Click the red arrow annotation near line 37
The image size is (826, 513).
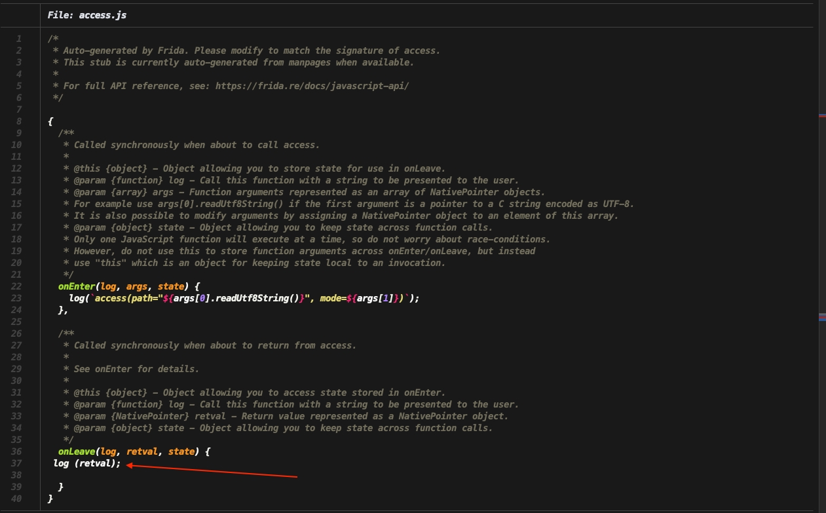click(x=212, y=470)
